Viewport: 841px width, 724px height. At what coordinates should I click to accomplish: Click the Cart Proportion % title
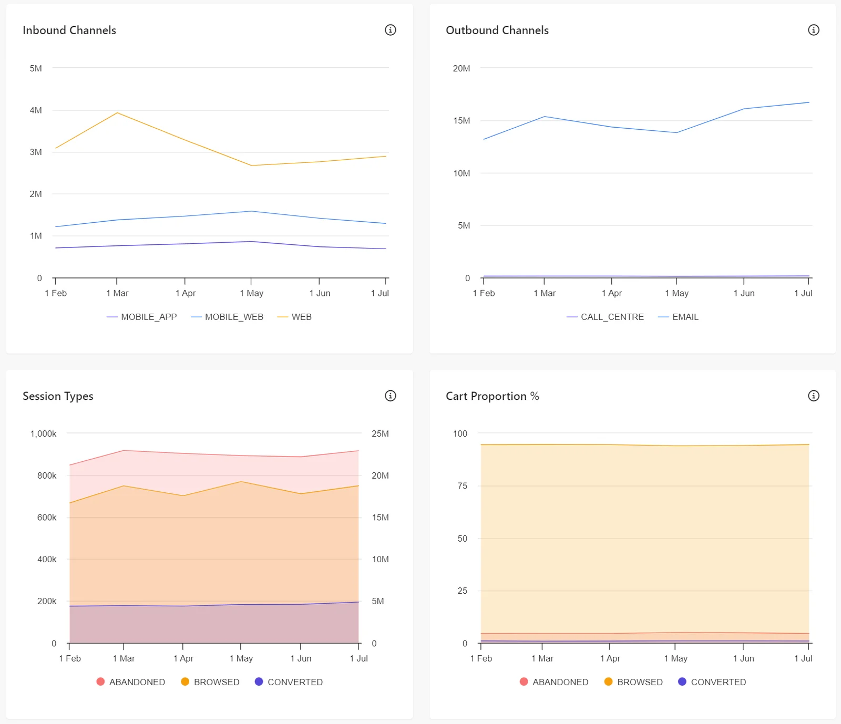coord(493,396)
